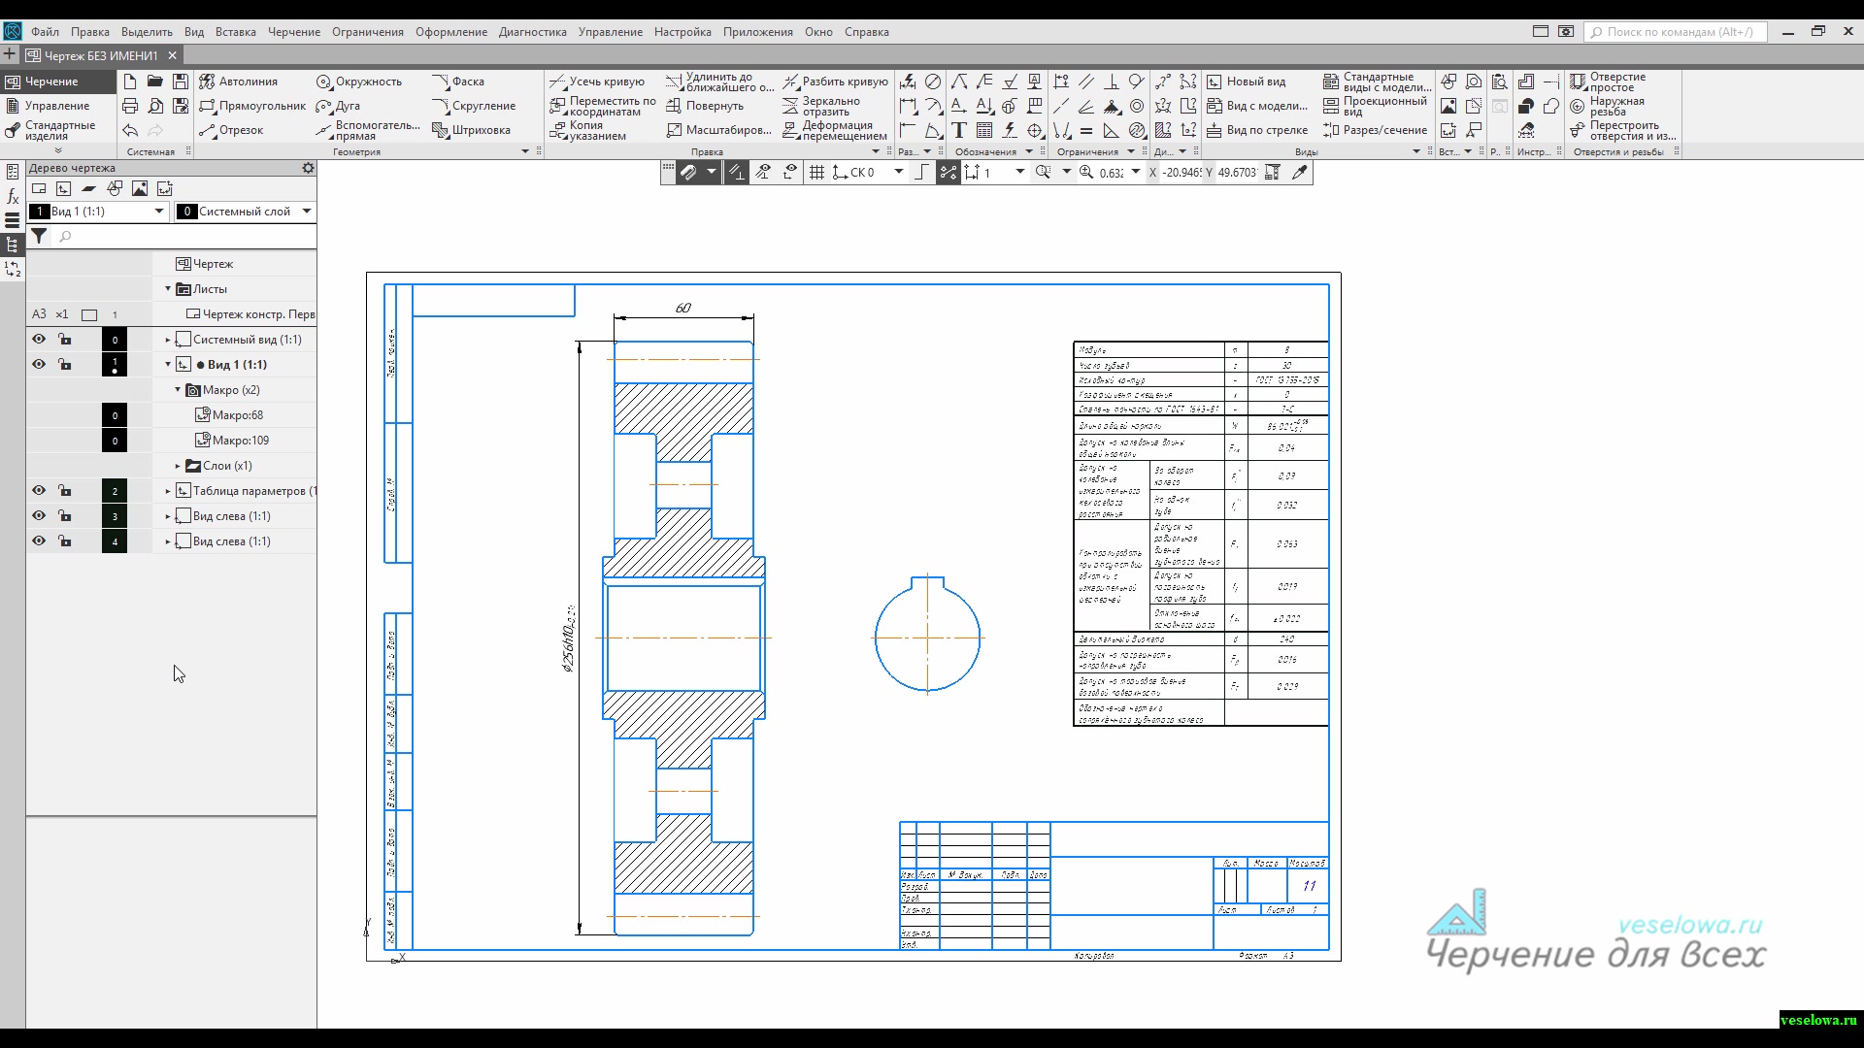Select the Макро:68 tree item

[229, 415]
